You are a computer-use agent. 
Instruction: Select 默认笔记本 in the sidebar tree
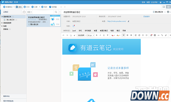[10, 20]
